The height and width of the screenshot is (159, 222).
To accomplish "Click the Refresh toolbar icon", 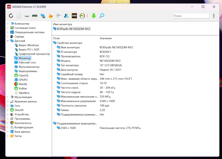I will (x=11, y=16).
